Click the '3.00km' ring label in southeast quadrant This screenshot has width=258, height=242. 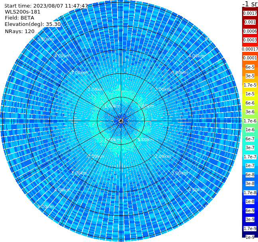[x=179, y=173]
